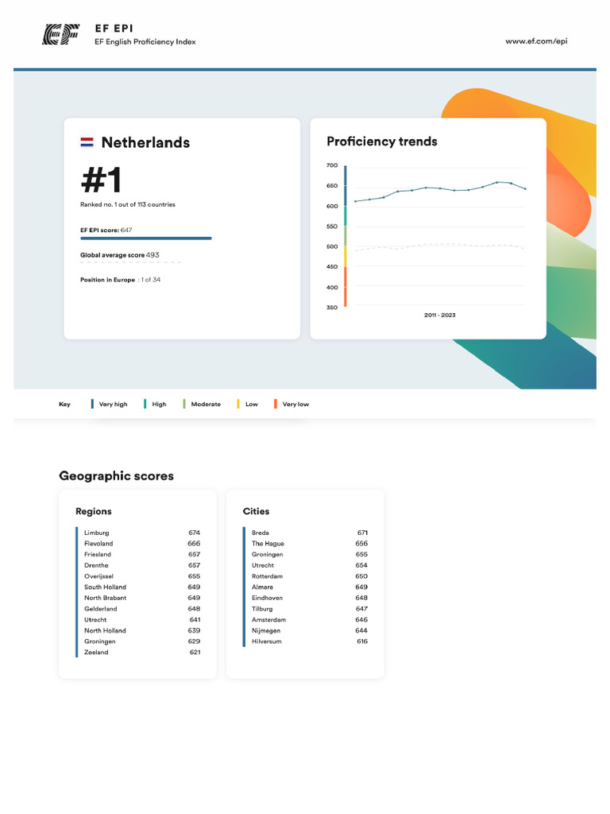
Task: Click the Netherlands flag icon
Action: [x=87, y=143]
